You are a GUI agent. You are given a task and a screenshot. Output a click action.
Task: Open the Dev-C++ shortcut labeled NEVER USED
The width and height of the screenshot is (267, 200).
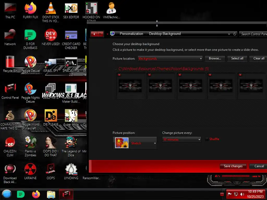click(x=51, y=37)
